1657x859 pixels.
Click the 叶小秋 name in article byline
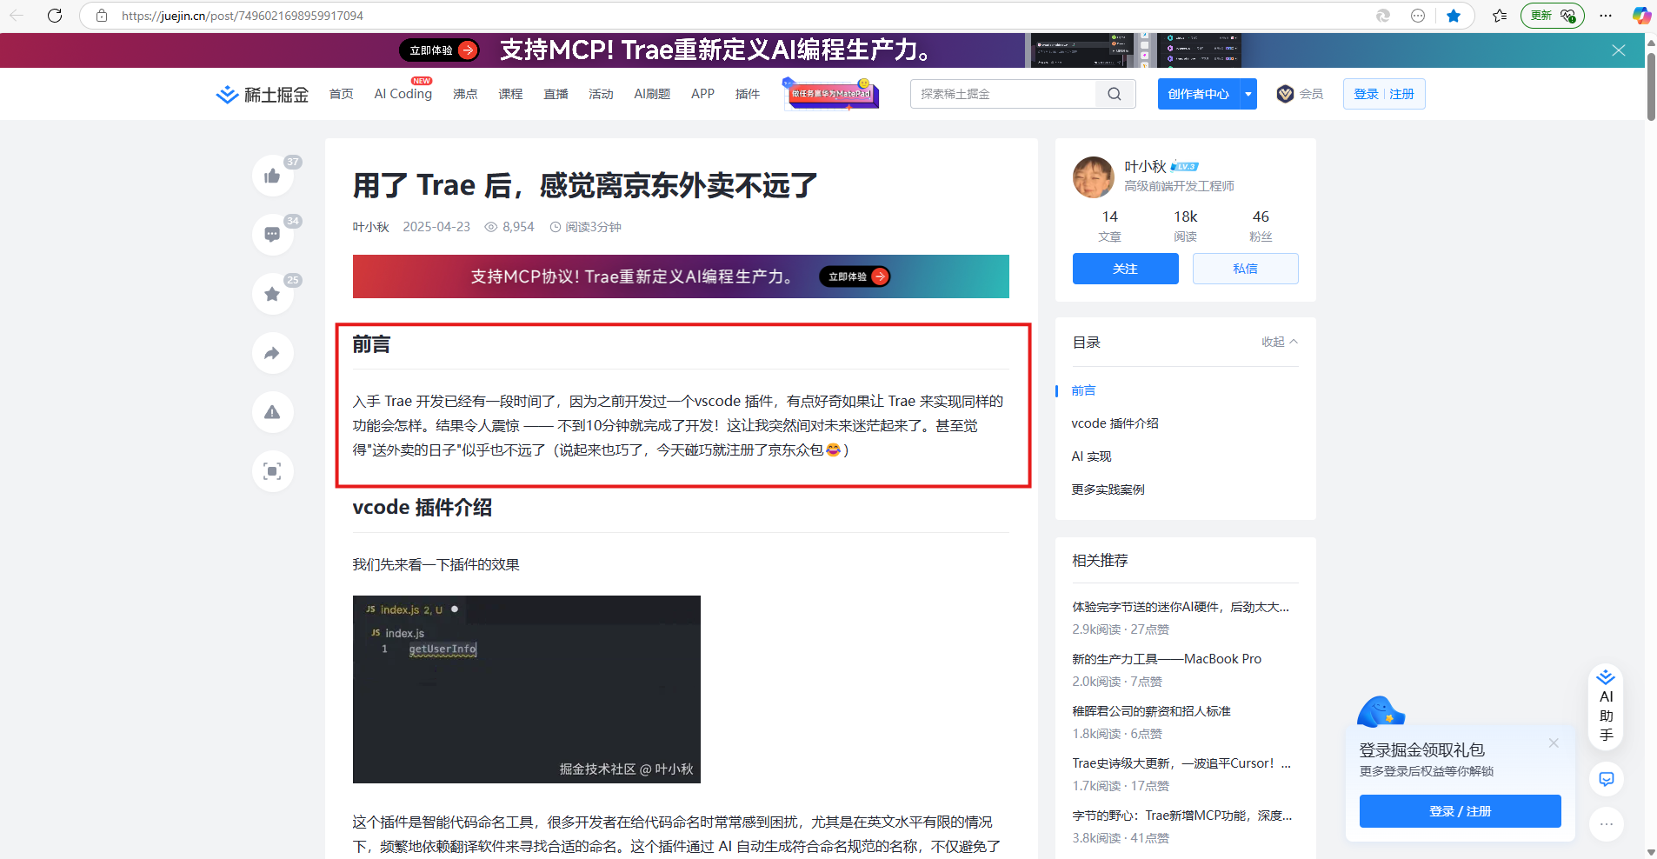click(x=370, y=227)
